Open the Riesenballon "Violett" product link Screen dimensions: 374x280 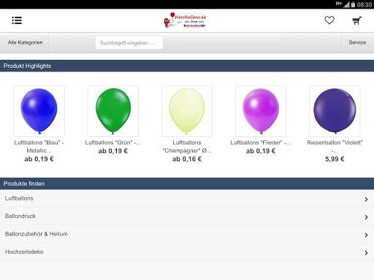(x=335, y=147)
